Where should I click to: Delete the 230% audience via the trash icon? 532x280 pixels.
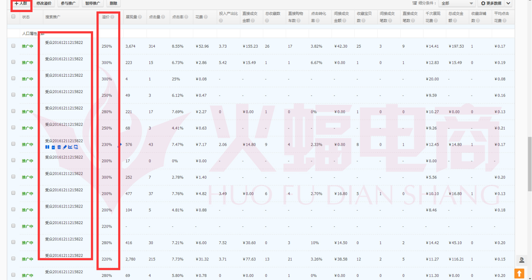59,147
